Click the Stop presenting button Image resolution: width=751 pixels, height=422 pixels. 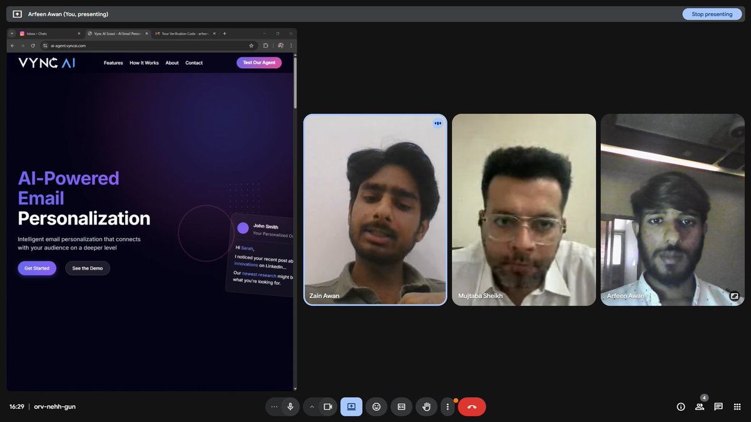coord(712,13)
